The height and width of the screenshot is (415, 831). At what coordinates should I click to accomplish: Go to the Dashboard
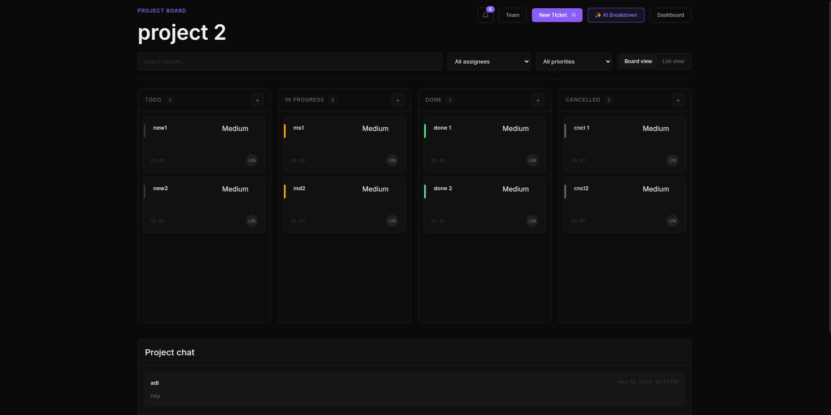pos(670,15)
